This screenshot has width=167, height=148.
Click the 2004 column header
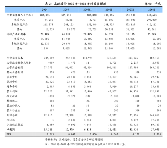point(45,10)
